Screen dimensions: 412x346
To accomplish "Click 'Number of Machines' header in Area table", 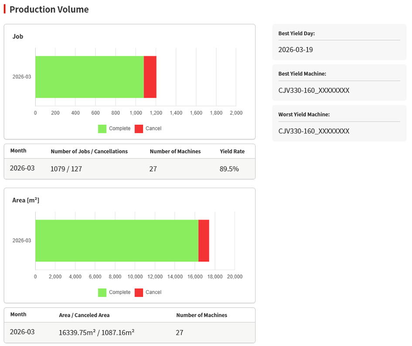I will 201,315.
